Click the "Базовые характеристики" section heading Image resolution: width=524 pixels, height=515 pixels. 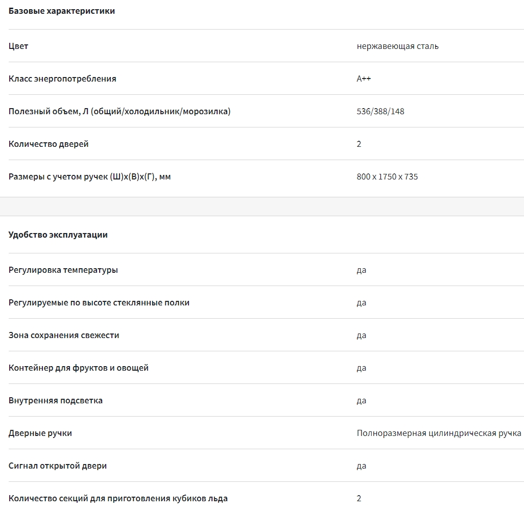pyautogui.click(x=62, y=11)
